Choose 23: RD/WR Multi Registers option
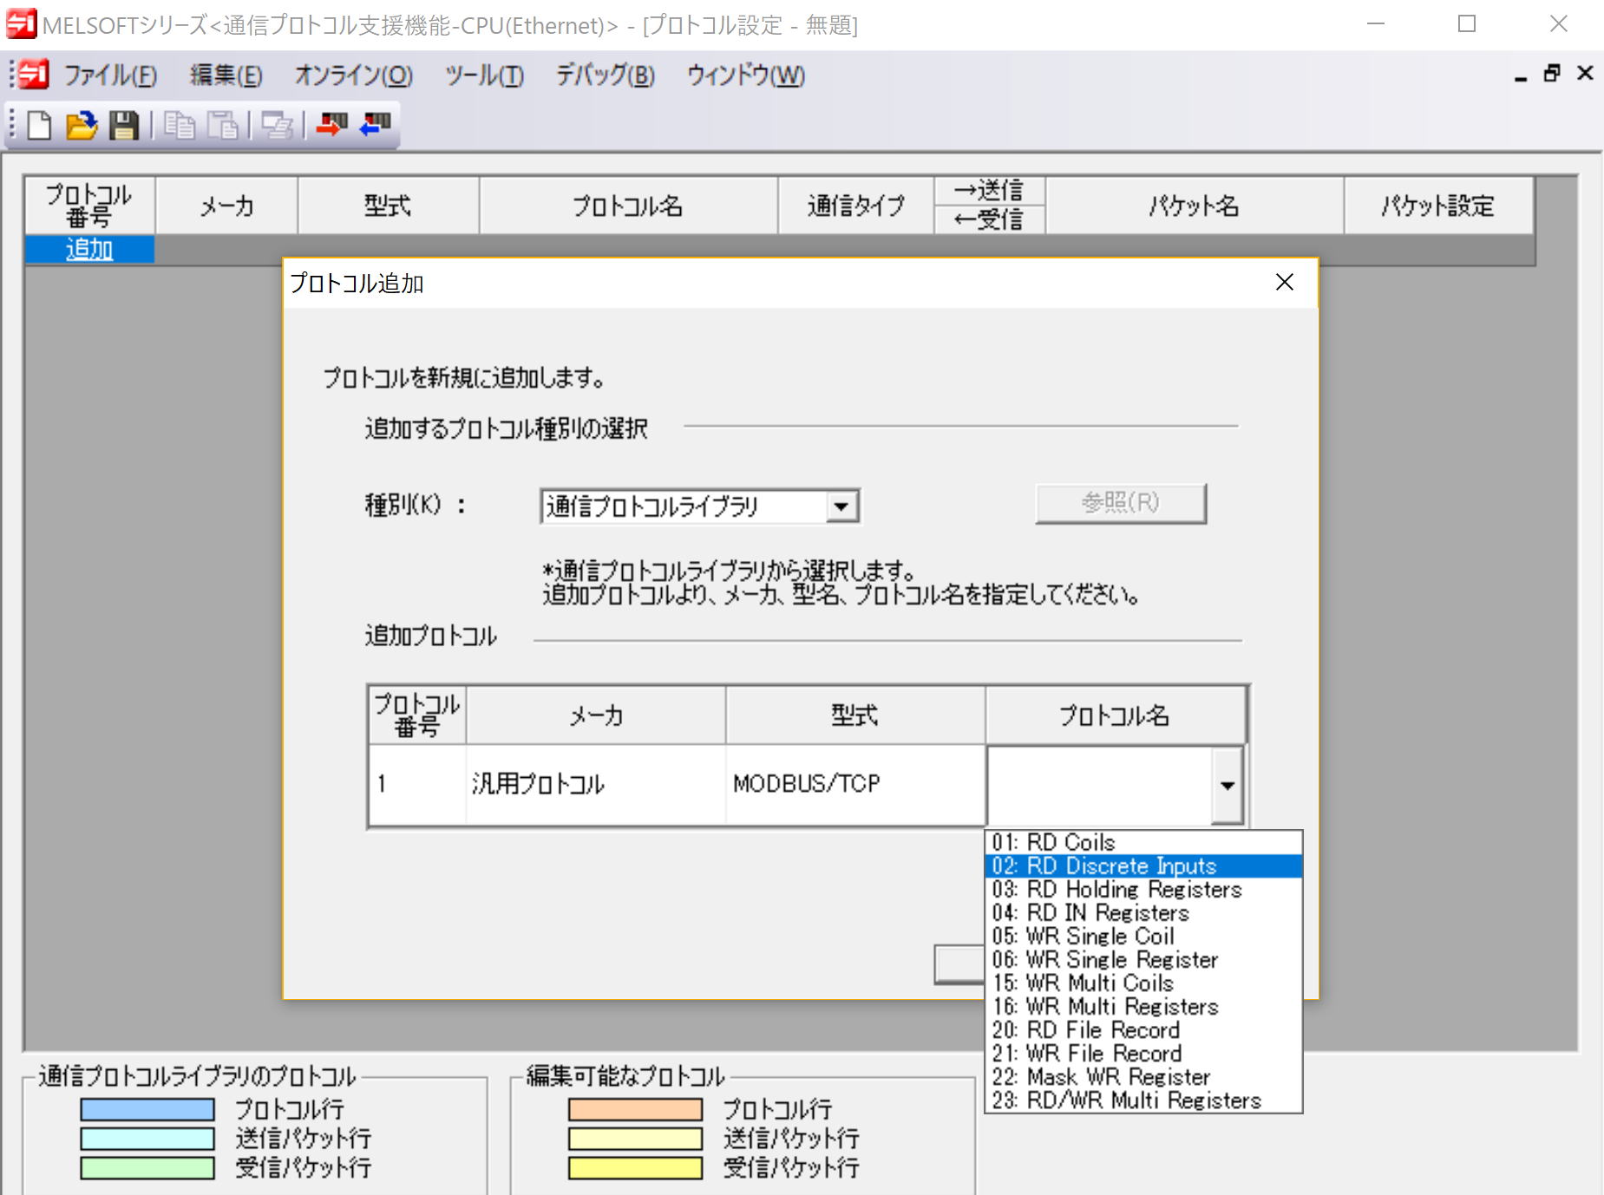Viewport: 1604px width, 1195px height. click(x=1143, y=1100)
